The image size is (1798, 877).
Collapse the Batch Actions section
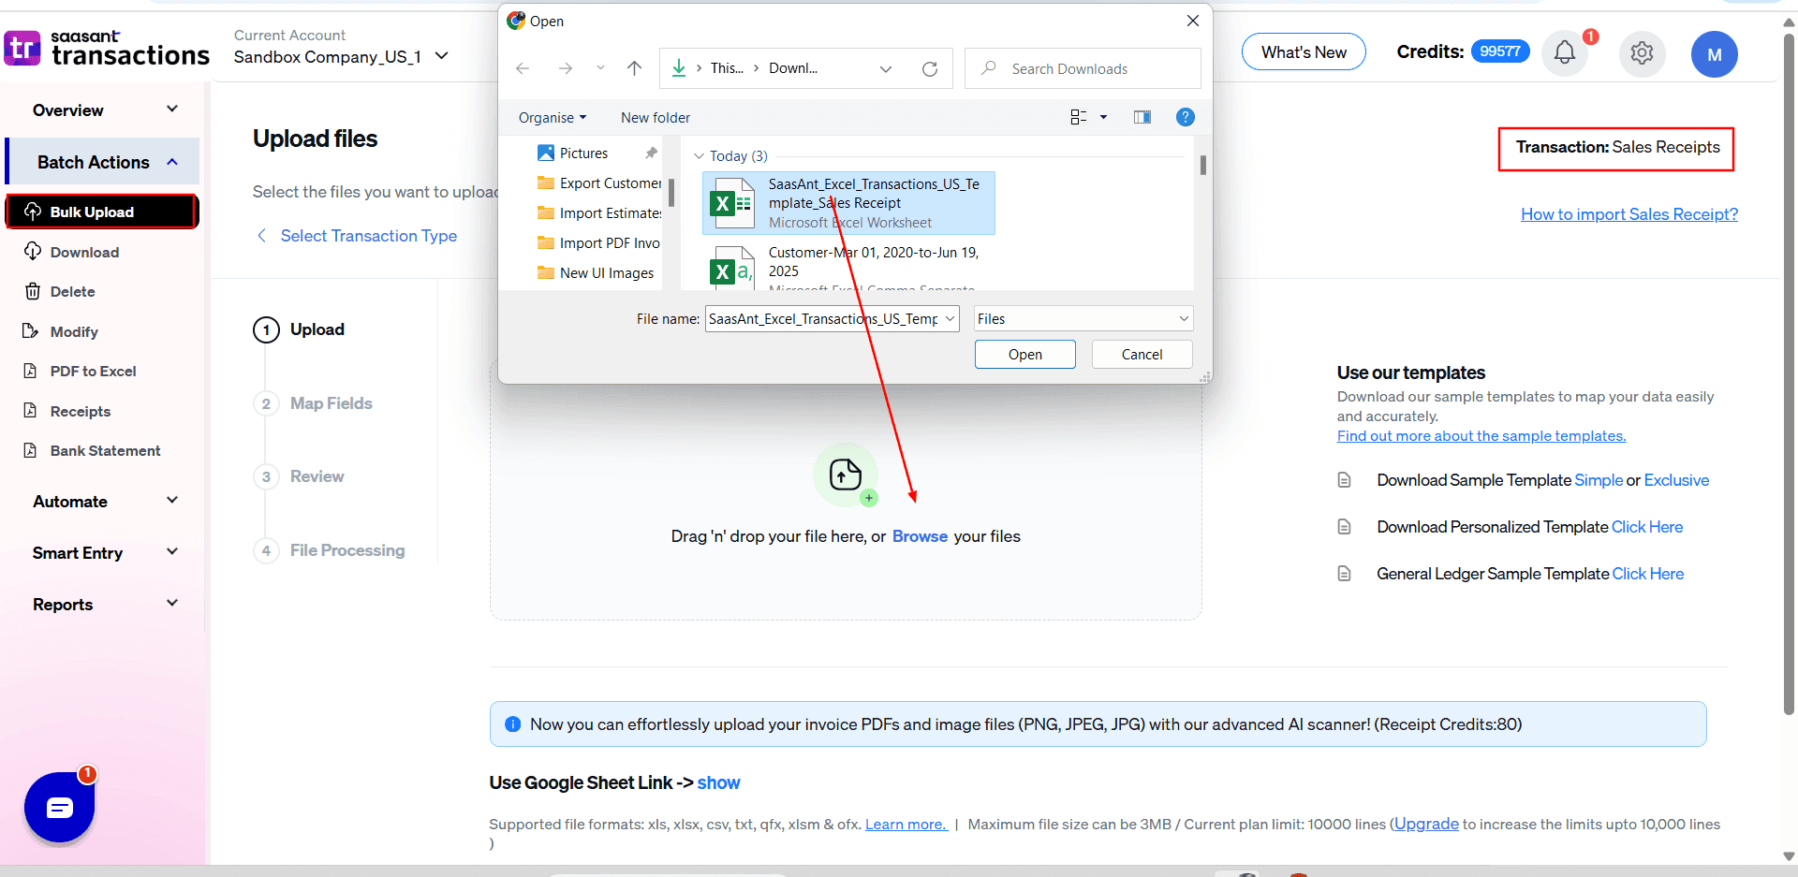[172, 162]
